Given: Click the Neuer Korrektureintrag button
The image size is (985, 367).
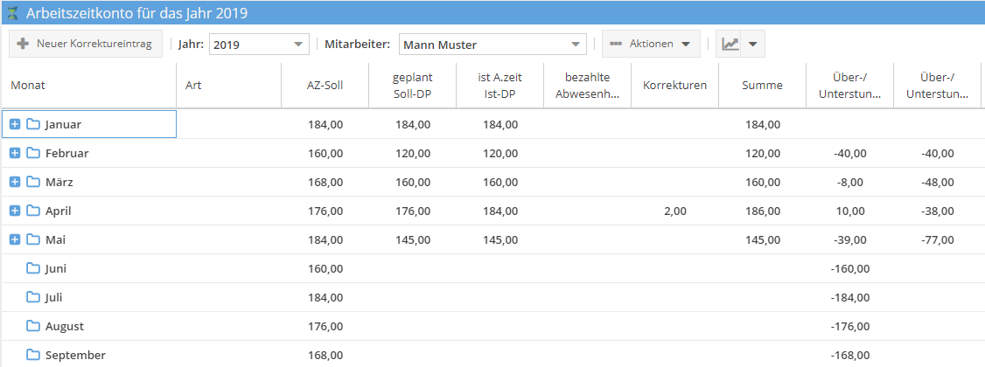Looking at the screenshot, I should pos(86,44).
